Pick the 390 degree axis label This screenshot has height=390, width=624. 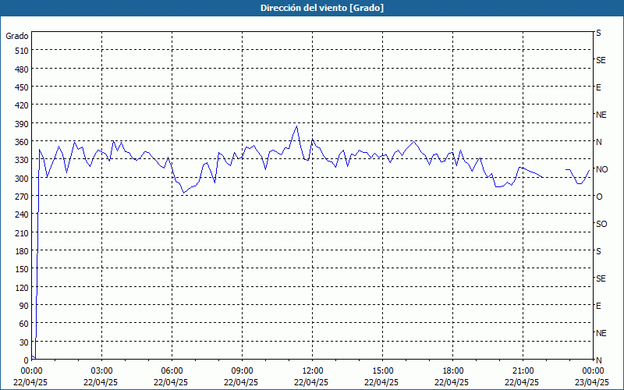(x=23, y=124)
